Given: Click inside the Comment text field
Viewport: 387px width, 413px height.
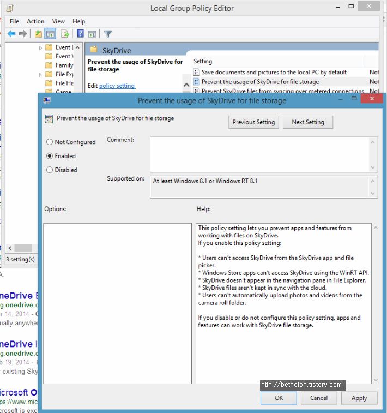Looking at the screenshot, I should point(259,154).
